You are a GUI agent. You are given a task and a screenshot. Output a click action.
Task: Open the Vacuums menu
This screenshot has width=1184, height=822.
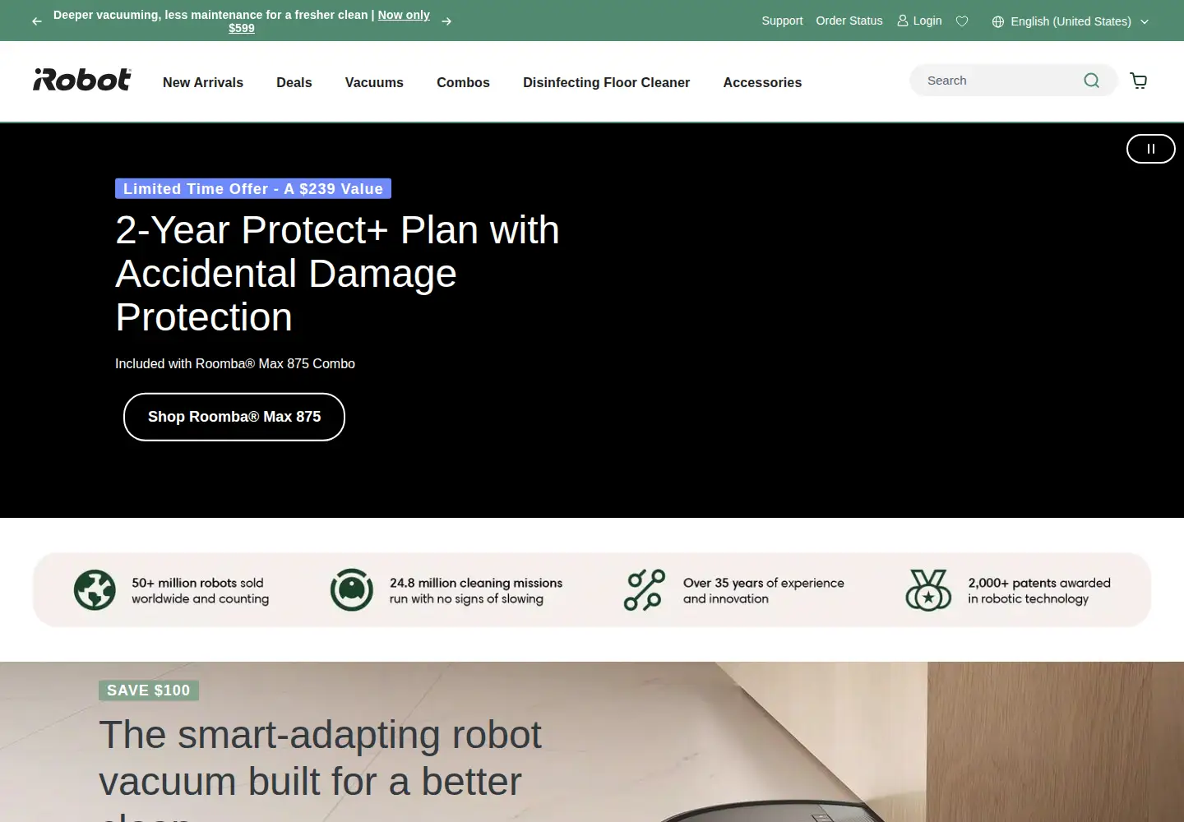click(x=374, y=82)
